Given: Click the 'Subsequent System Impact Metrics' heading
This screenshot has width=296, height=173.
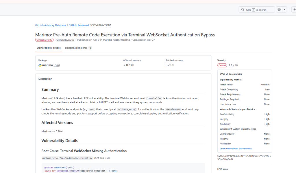Looking at the screenshot, I should [238, 129].
